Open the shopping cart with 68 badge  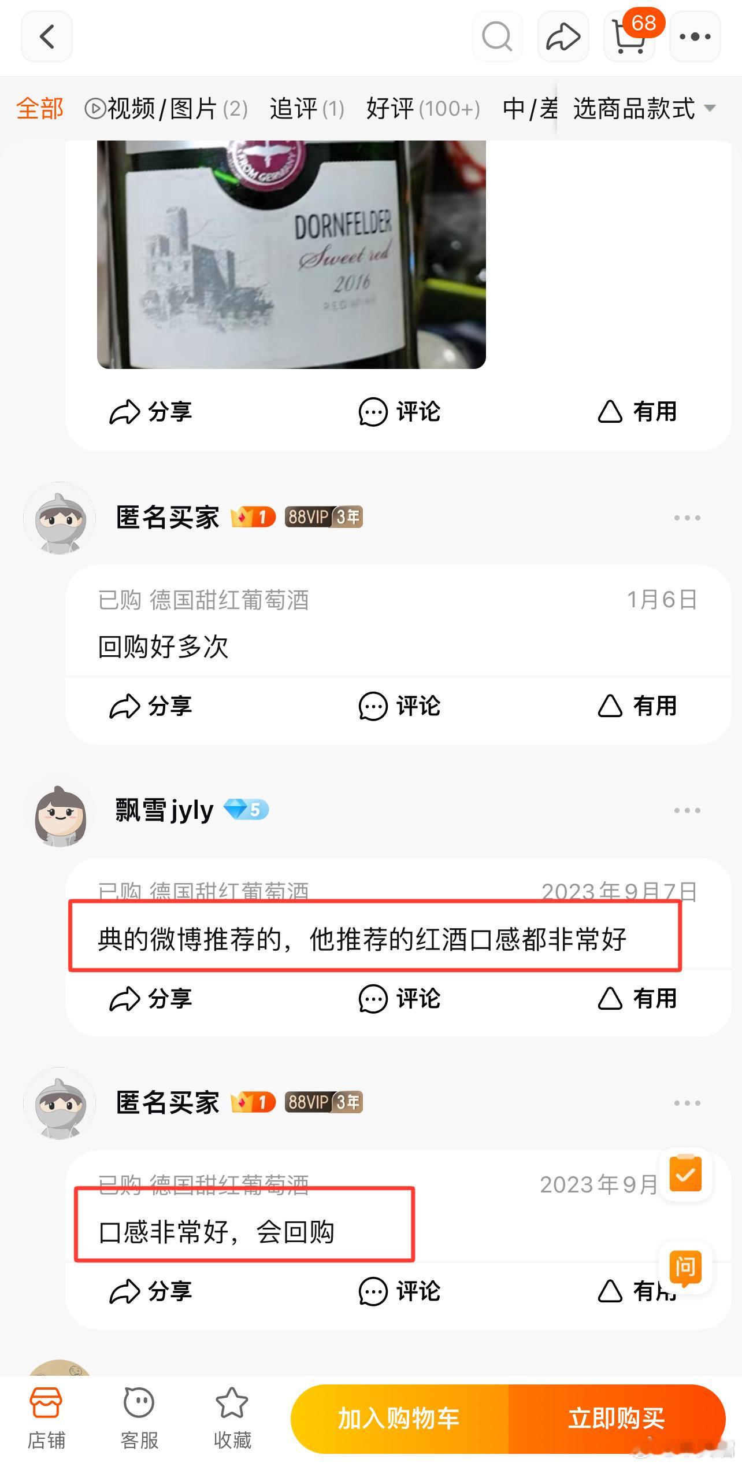click(630, 36)
